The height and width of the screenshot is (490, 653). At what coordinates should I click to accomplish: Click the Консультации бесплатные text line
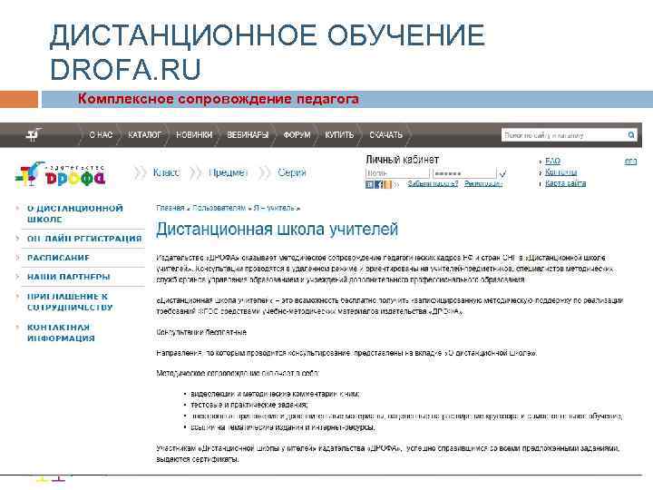tap(201, 332)
